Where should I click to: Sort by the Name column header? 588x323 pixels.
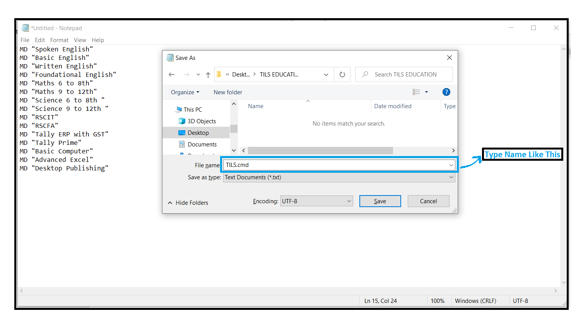[256, 106]
